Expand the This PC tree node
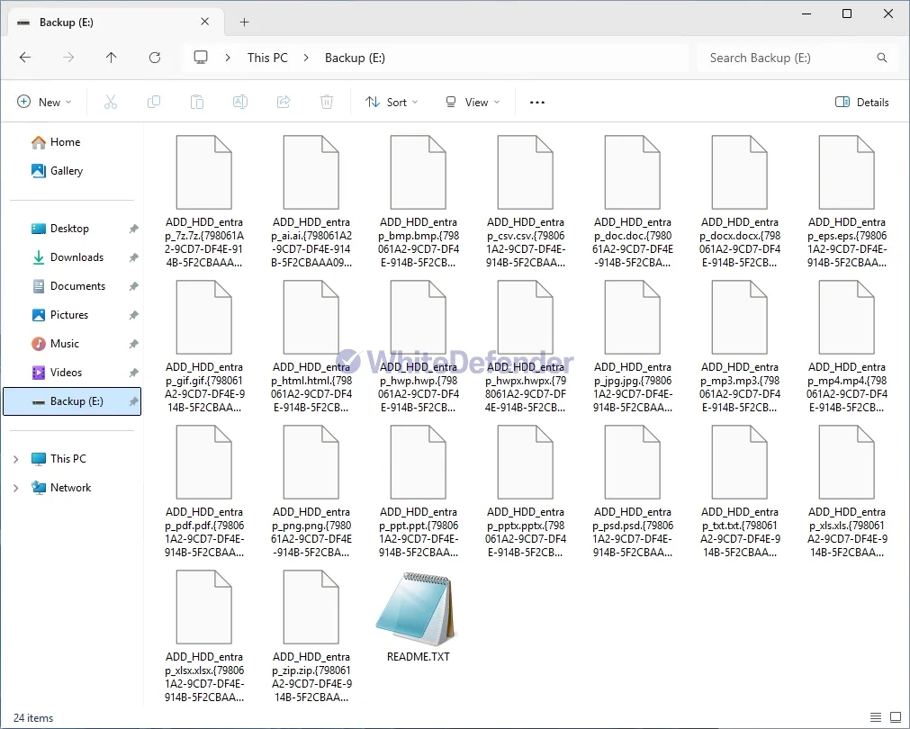Screen dimensions: 910x729 [15, 459]
